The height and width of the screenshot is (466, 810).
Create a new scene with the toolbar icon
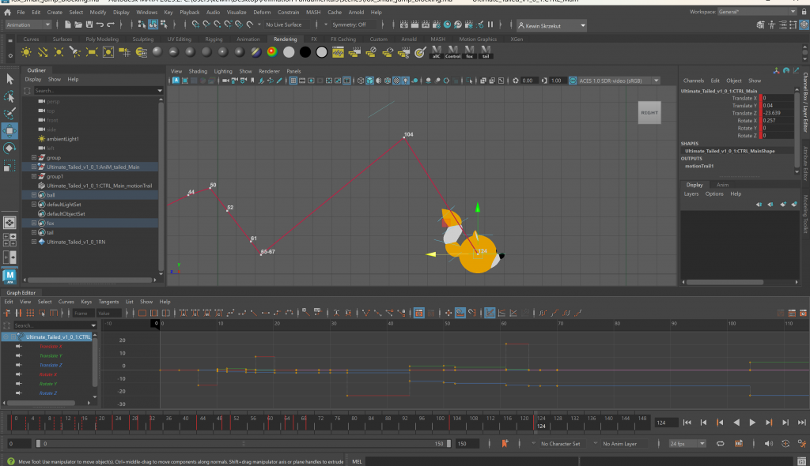[68, 24]
